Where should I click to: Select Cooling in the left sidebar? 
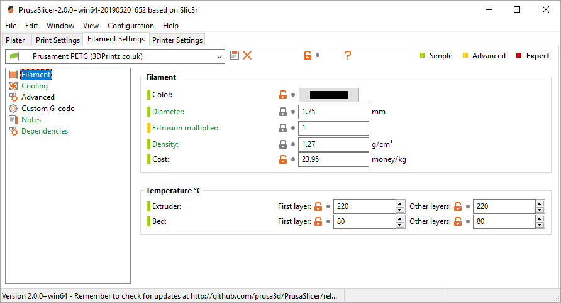pos(35,86)
